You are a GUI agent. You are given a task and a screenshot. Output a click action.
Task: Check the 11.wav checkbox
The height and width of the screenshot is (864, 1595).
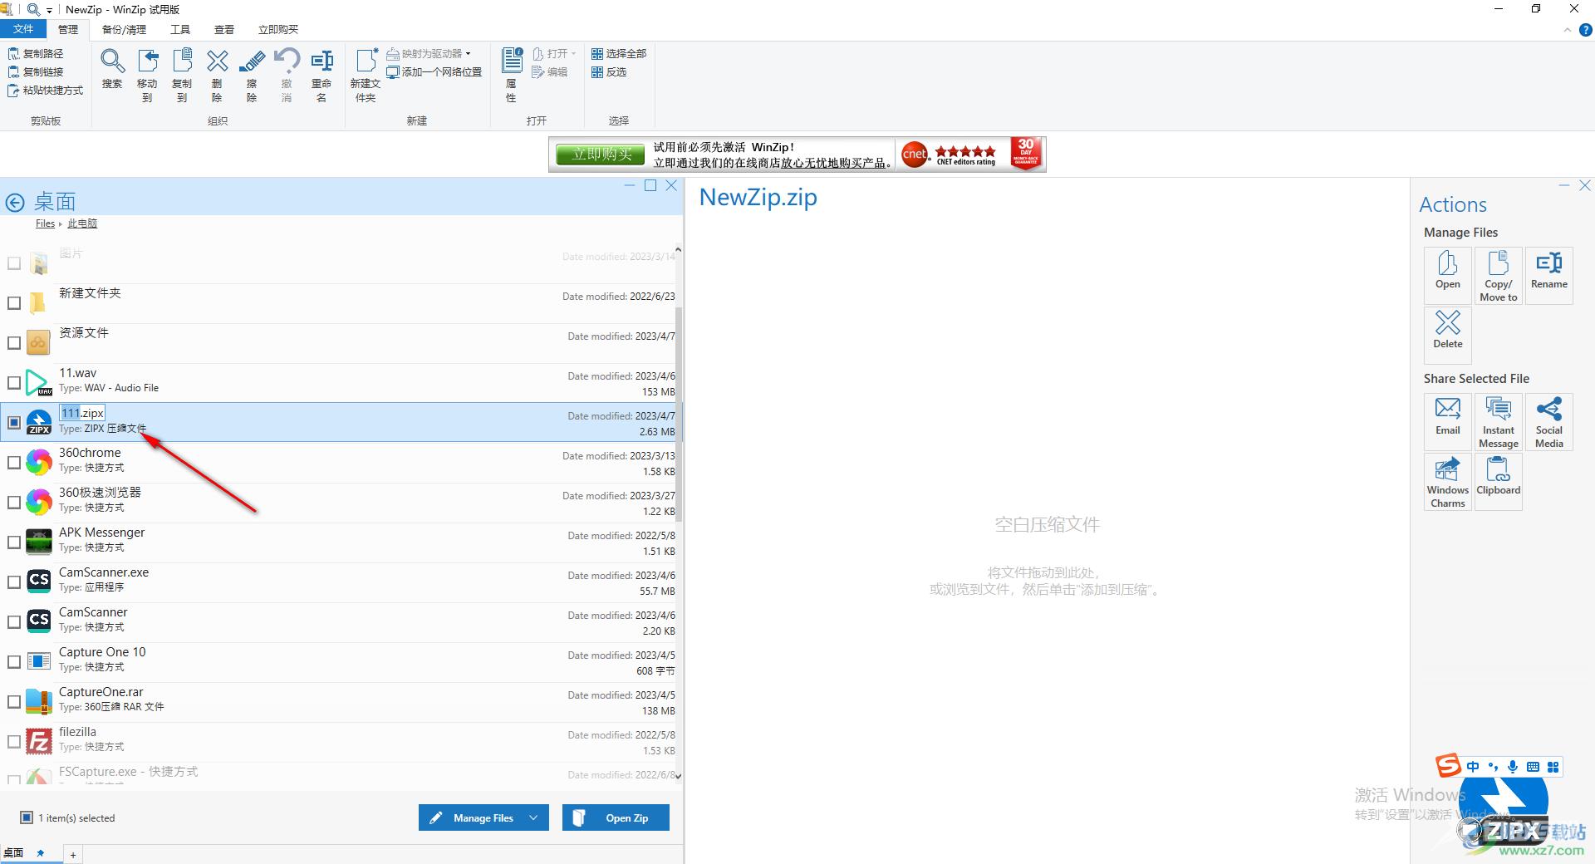14,383
